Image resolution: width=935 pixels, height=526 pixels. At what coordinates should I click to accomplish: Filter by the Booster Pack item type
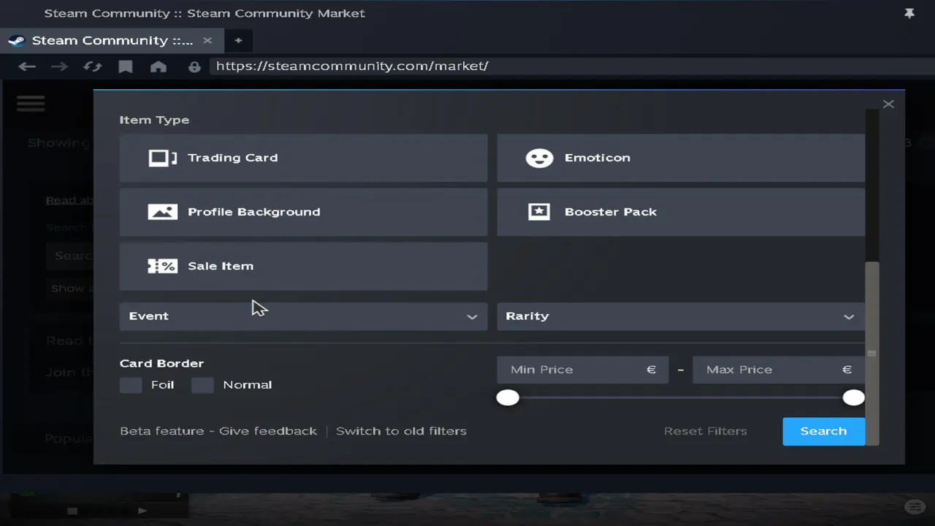681,212
